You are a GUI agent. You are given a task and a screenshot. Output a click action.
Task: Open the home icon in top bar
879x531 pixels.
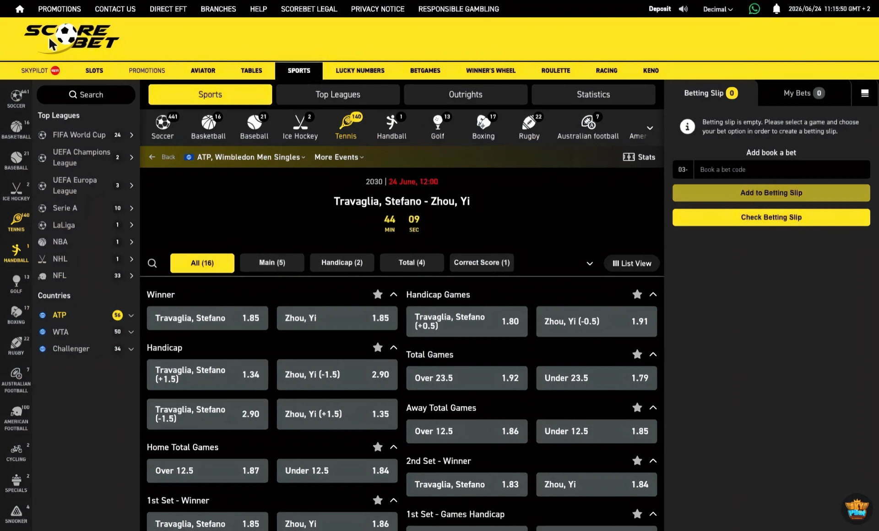pyautogui.click(x=20, y=9)
